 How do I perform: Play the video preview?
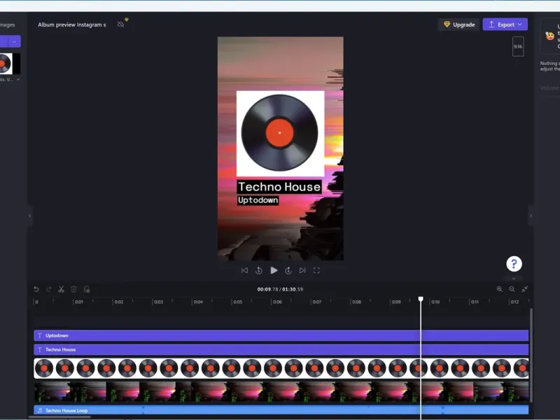(x=274, y=270)
